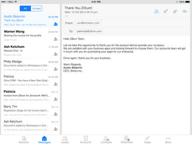This screenshot has width=192, height=144.
Task: Open the Recents tab
Action: tap(24, 140)
